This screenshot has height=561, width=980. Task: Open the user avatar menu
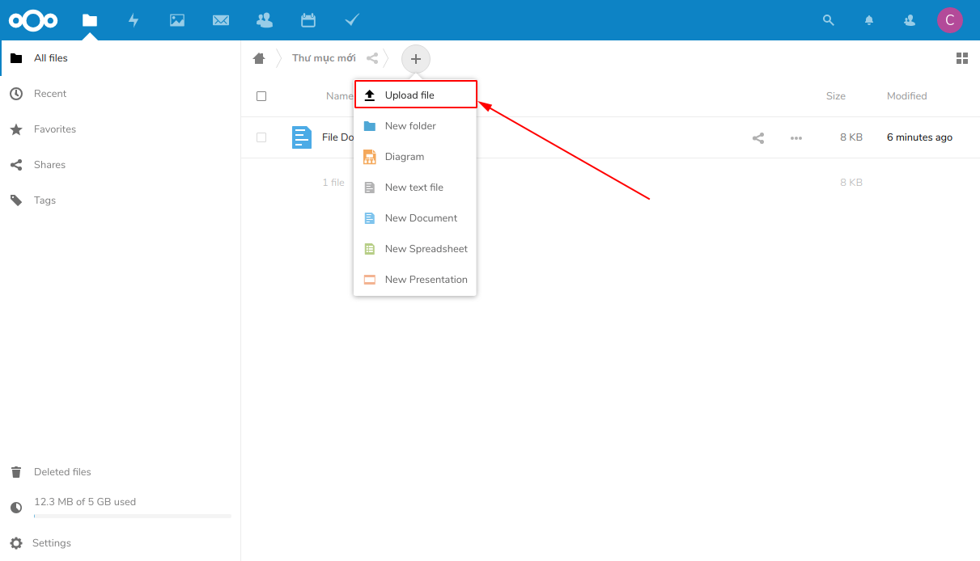pyautogui.click(x=950, y=20)
